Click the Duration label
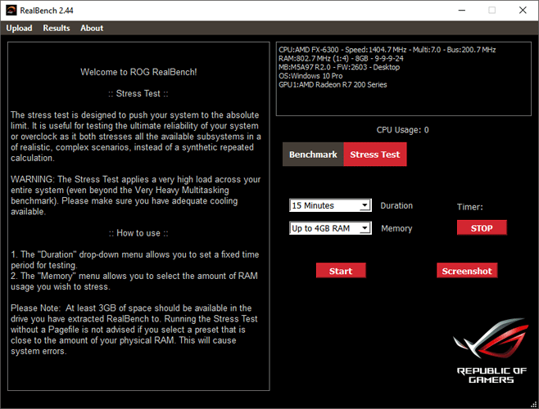The width and height of the screenshot is (539, 409). pos(396,205)
